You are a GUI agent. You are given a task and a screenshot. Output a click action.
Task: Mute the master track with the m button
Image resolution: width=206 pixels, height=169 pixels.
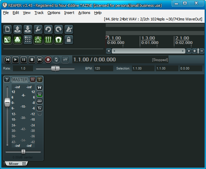click(33, 79)
